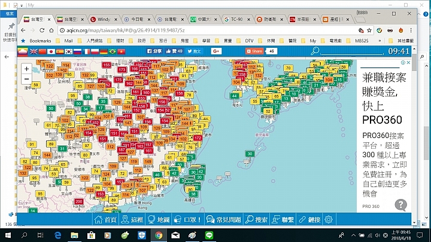The image size is (431, 242).
Task: Click the round question mark help icon
Action: click(400, 205)
